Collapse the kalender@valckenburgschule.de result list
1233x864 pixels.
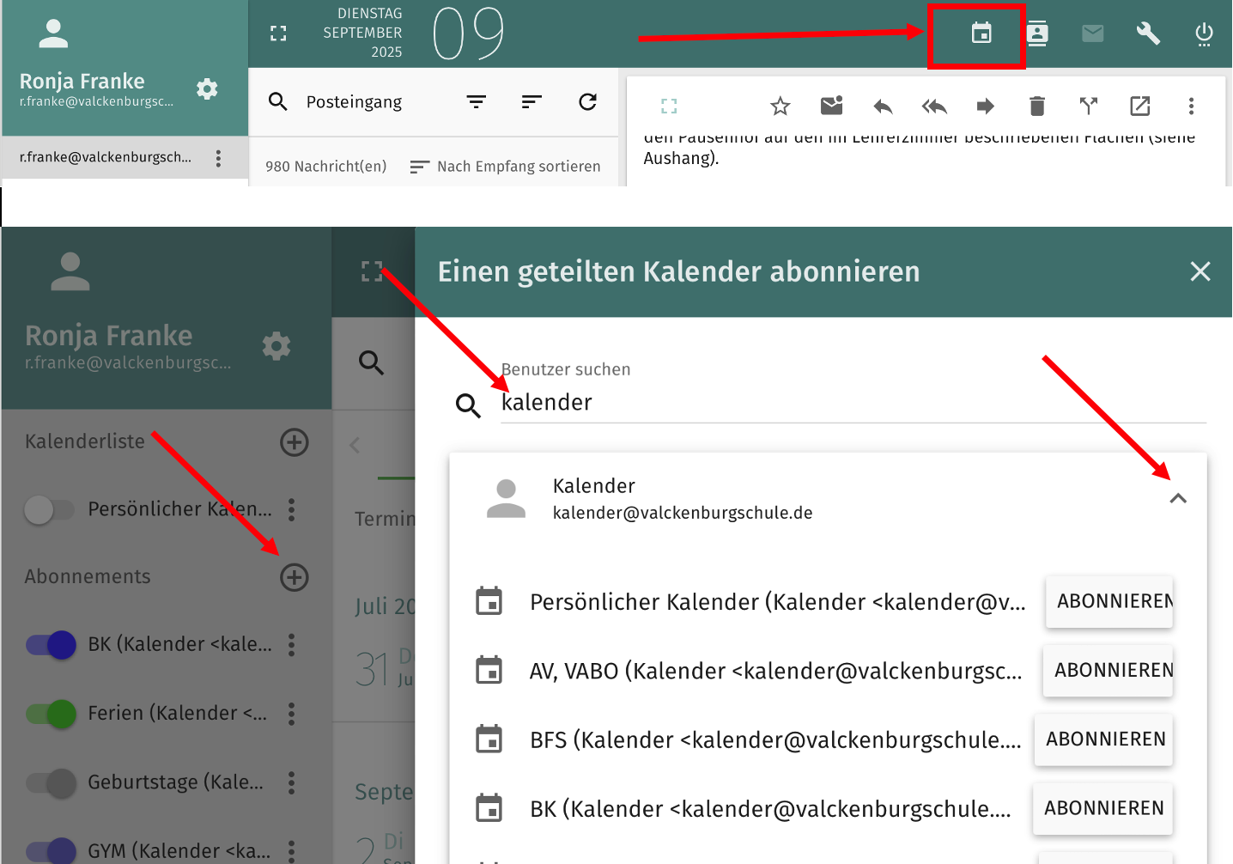pos(1178,498)
